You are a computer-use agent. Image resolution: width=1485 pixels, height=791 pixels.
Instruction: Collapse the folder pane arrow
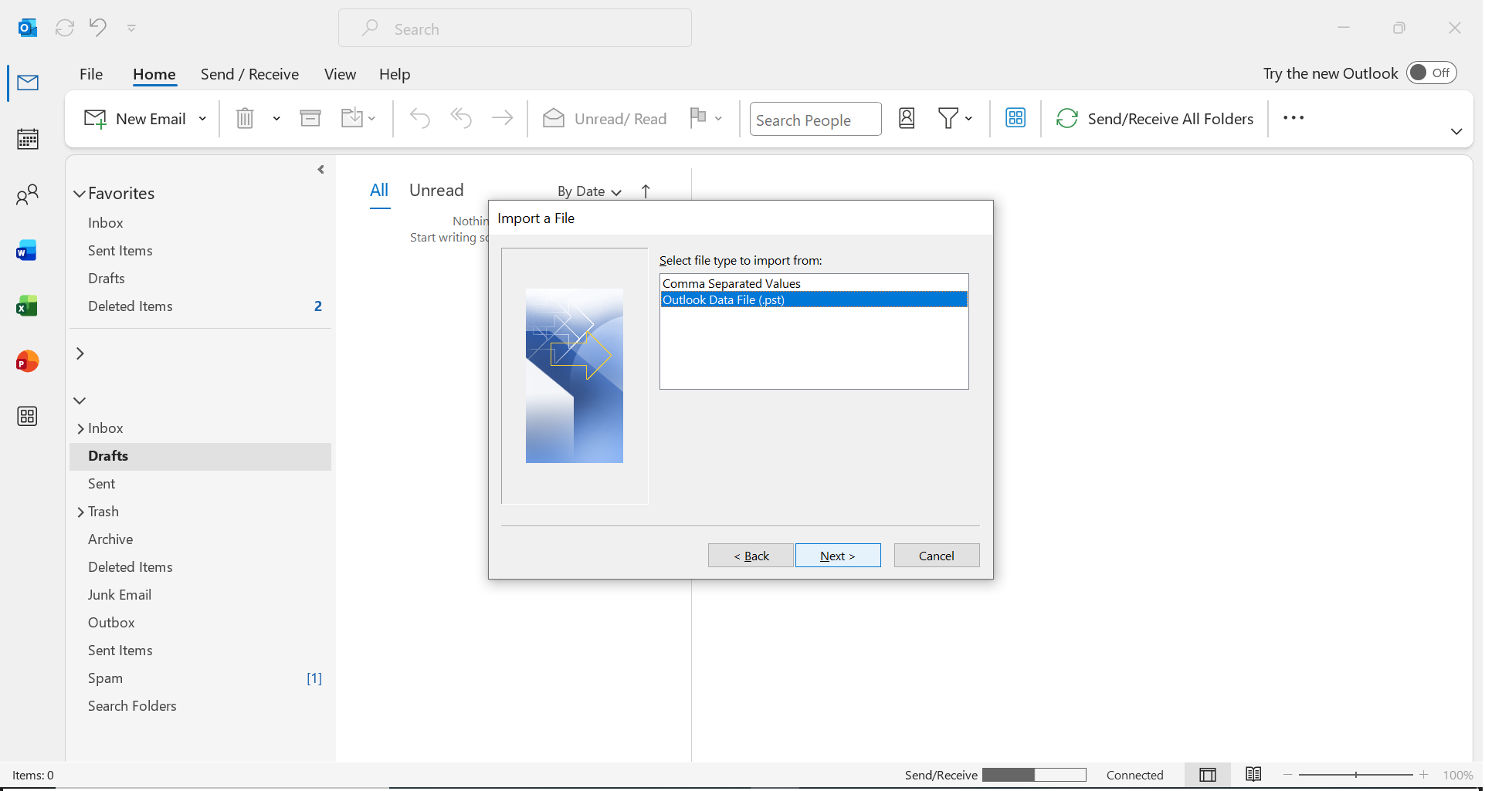(321, 170)
